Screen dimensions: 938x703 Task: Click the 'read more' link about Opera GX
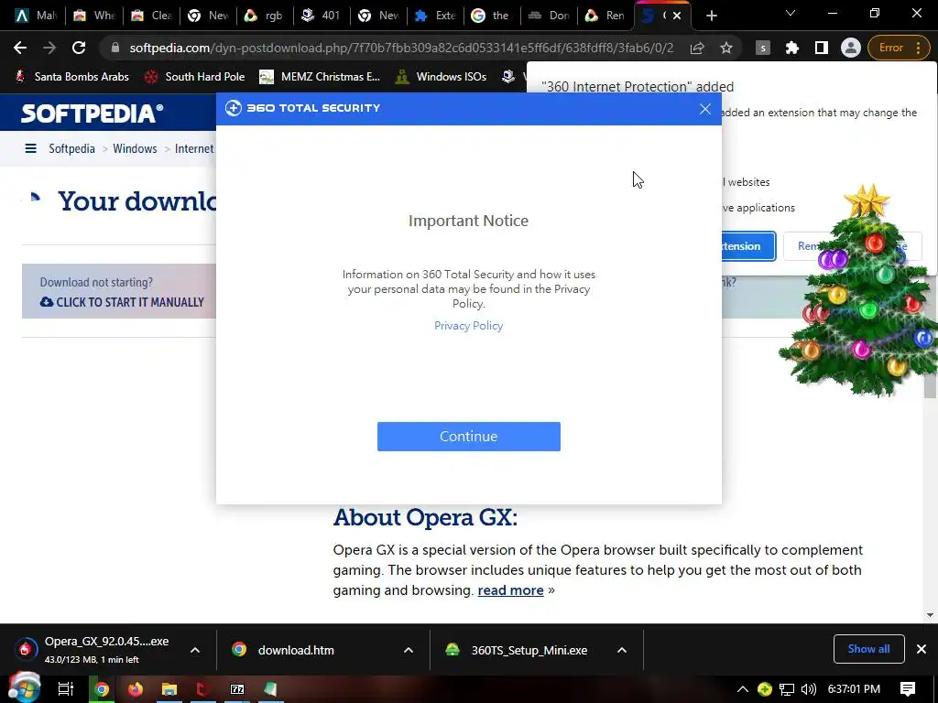(x=510, y=590)
